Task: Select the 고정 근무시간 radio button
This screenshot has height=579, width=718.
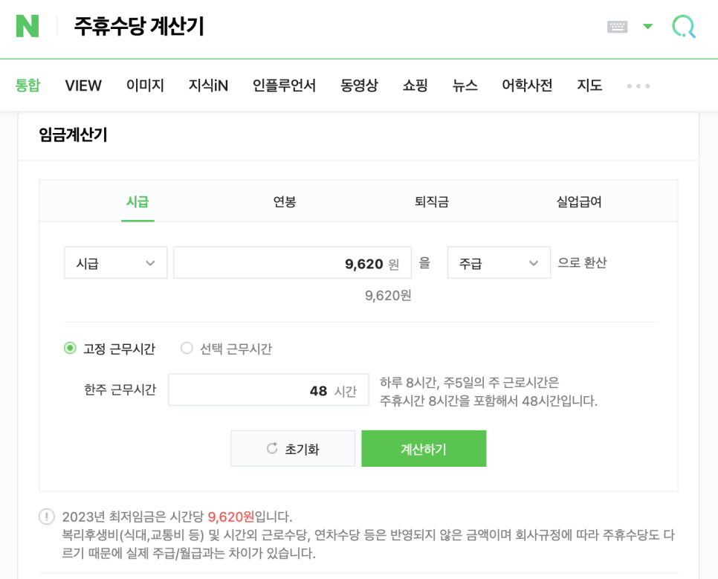Action: 70,348
